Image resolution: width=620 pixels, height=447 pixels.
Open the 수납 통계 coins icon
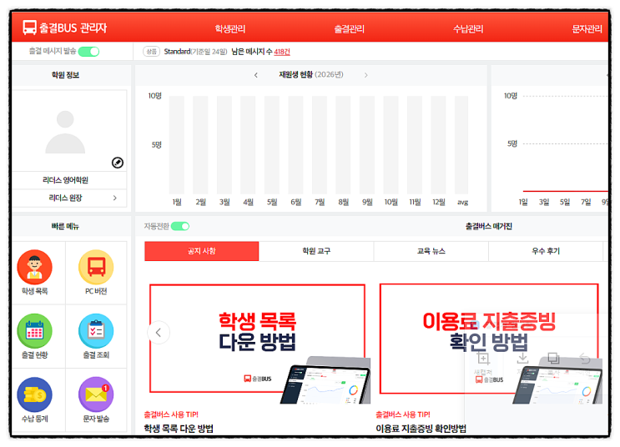[x=35, y=394]
